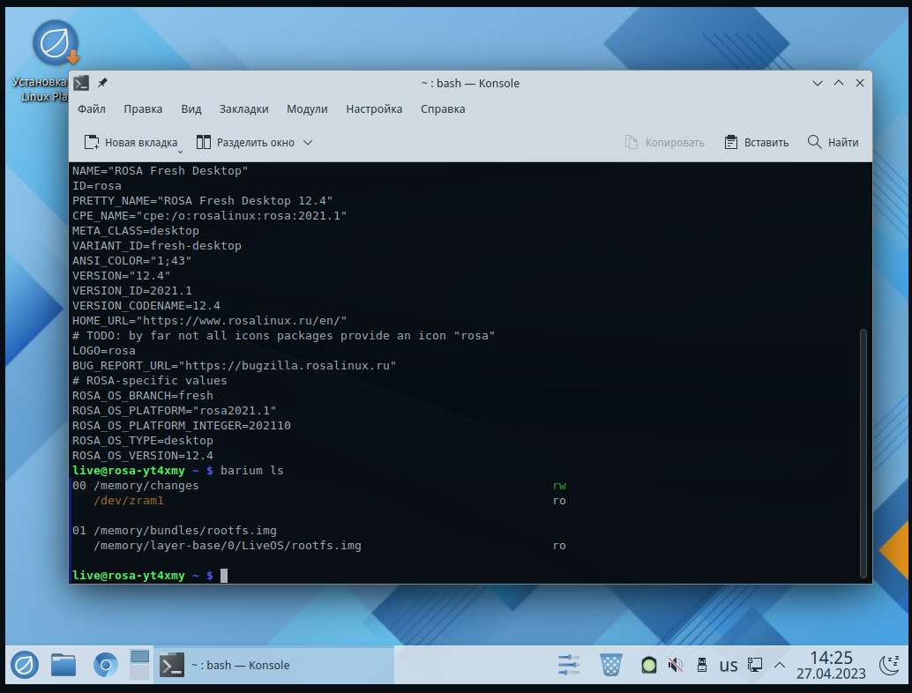Open the Файл menu
Viewport: 912px width, 693px height.
(91, 109)
